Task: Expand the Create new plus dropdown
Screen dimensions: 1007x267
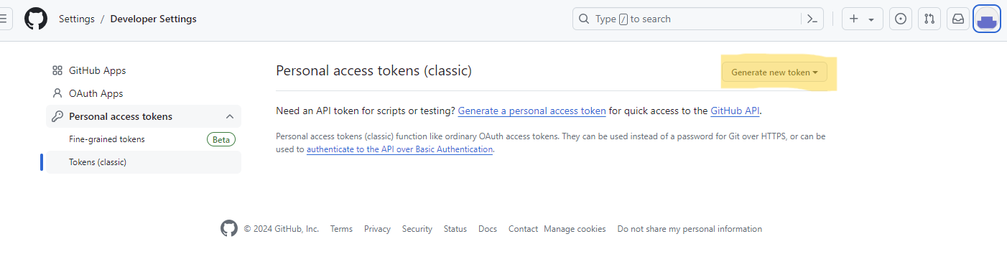Action: click(x=862, y=19)
